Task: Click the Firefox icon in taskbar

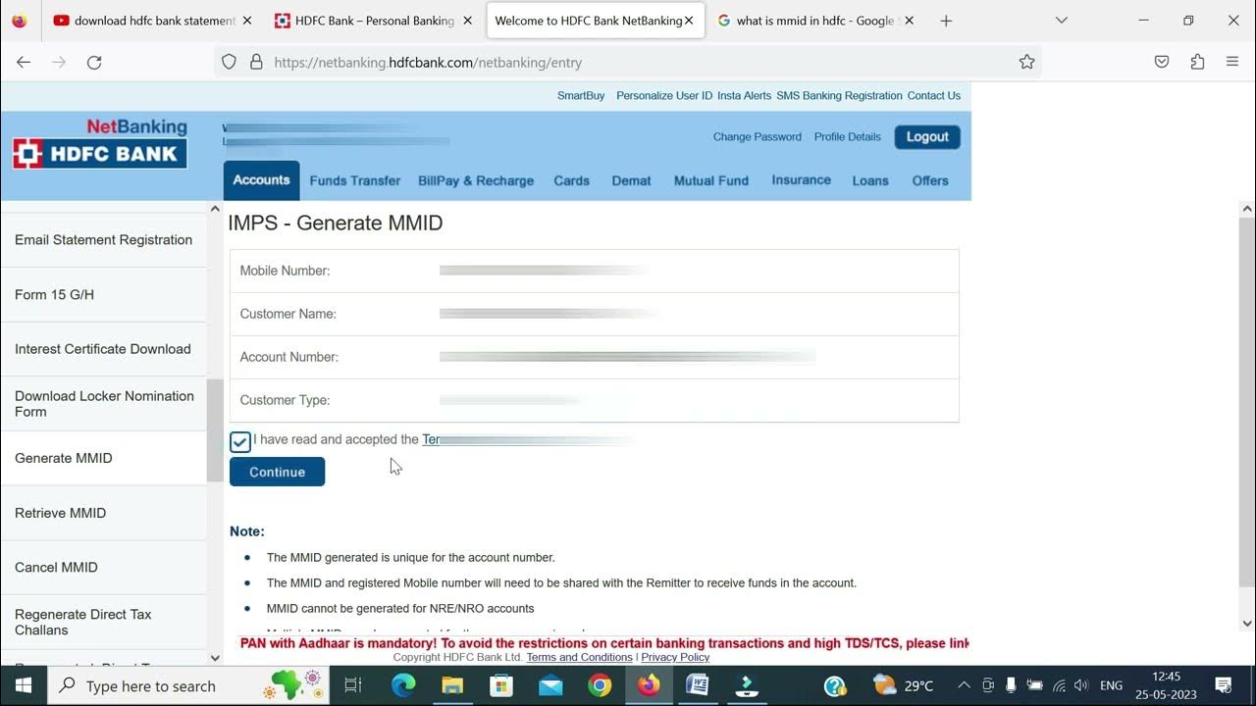Action: [649, 685]
